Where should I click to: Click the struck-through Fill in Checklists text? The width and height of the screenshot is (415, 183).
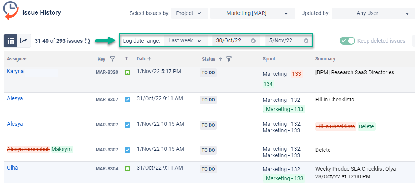[x=335, y=126]
